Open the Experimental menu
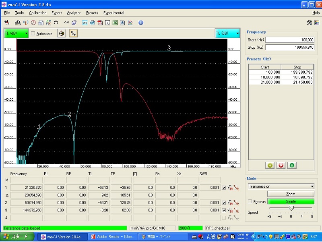The image size is (322, 242). click(x=114, y=13)
